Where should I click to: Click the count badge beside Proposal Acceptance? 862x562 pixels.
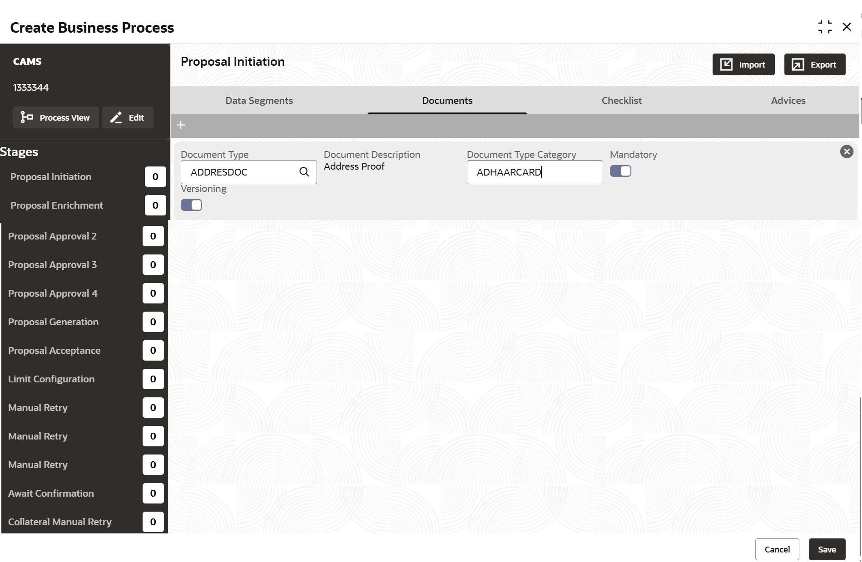click(x=153, y=351)
